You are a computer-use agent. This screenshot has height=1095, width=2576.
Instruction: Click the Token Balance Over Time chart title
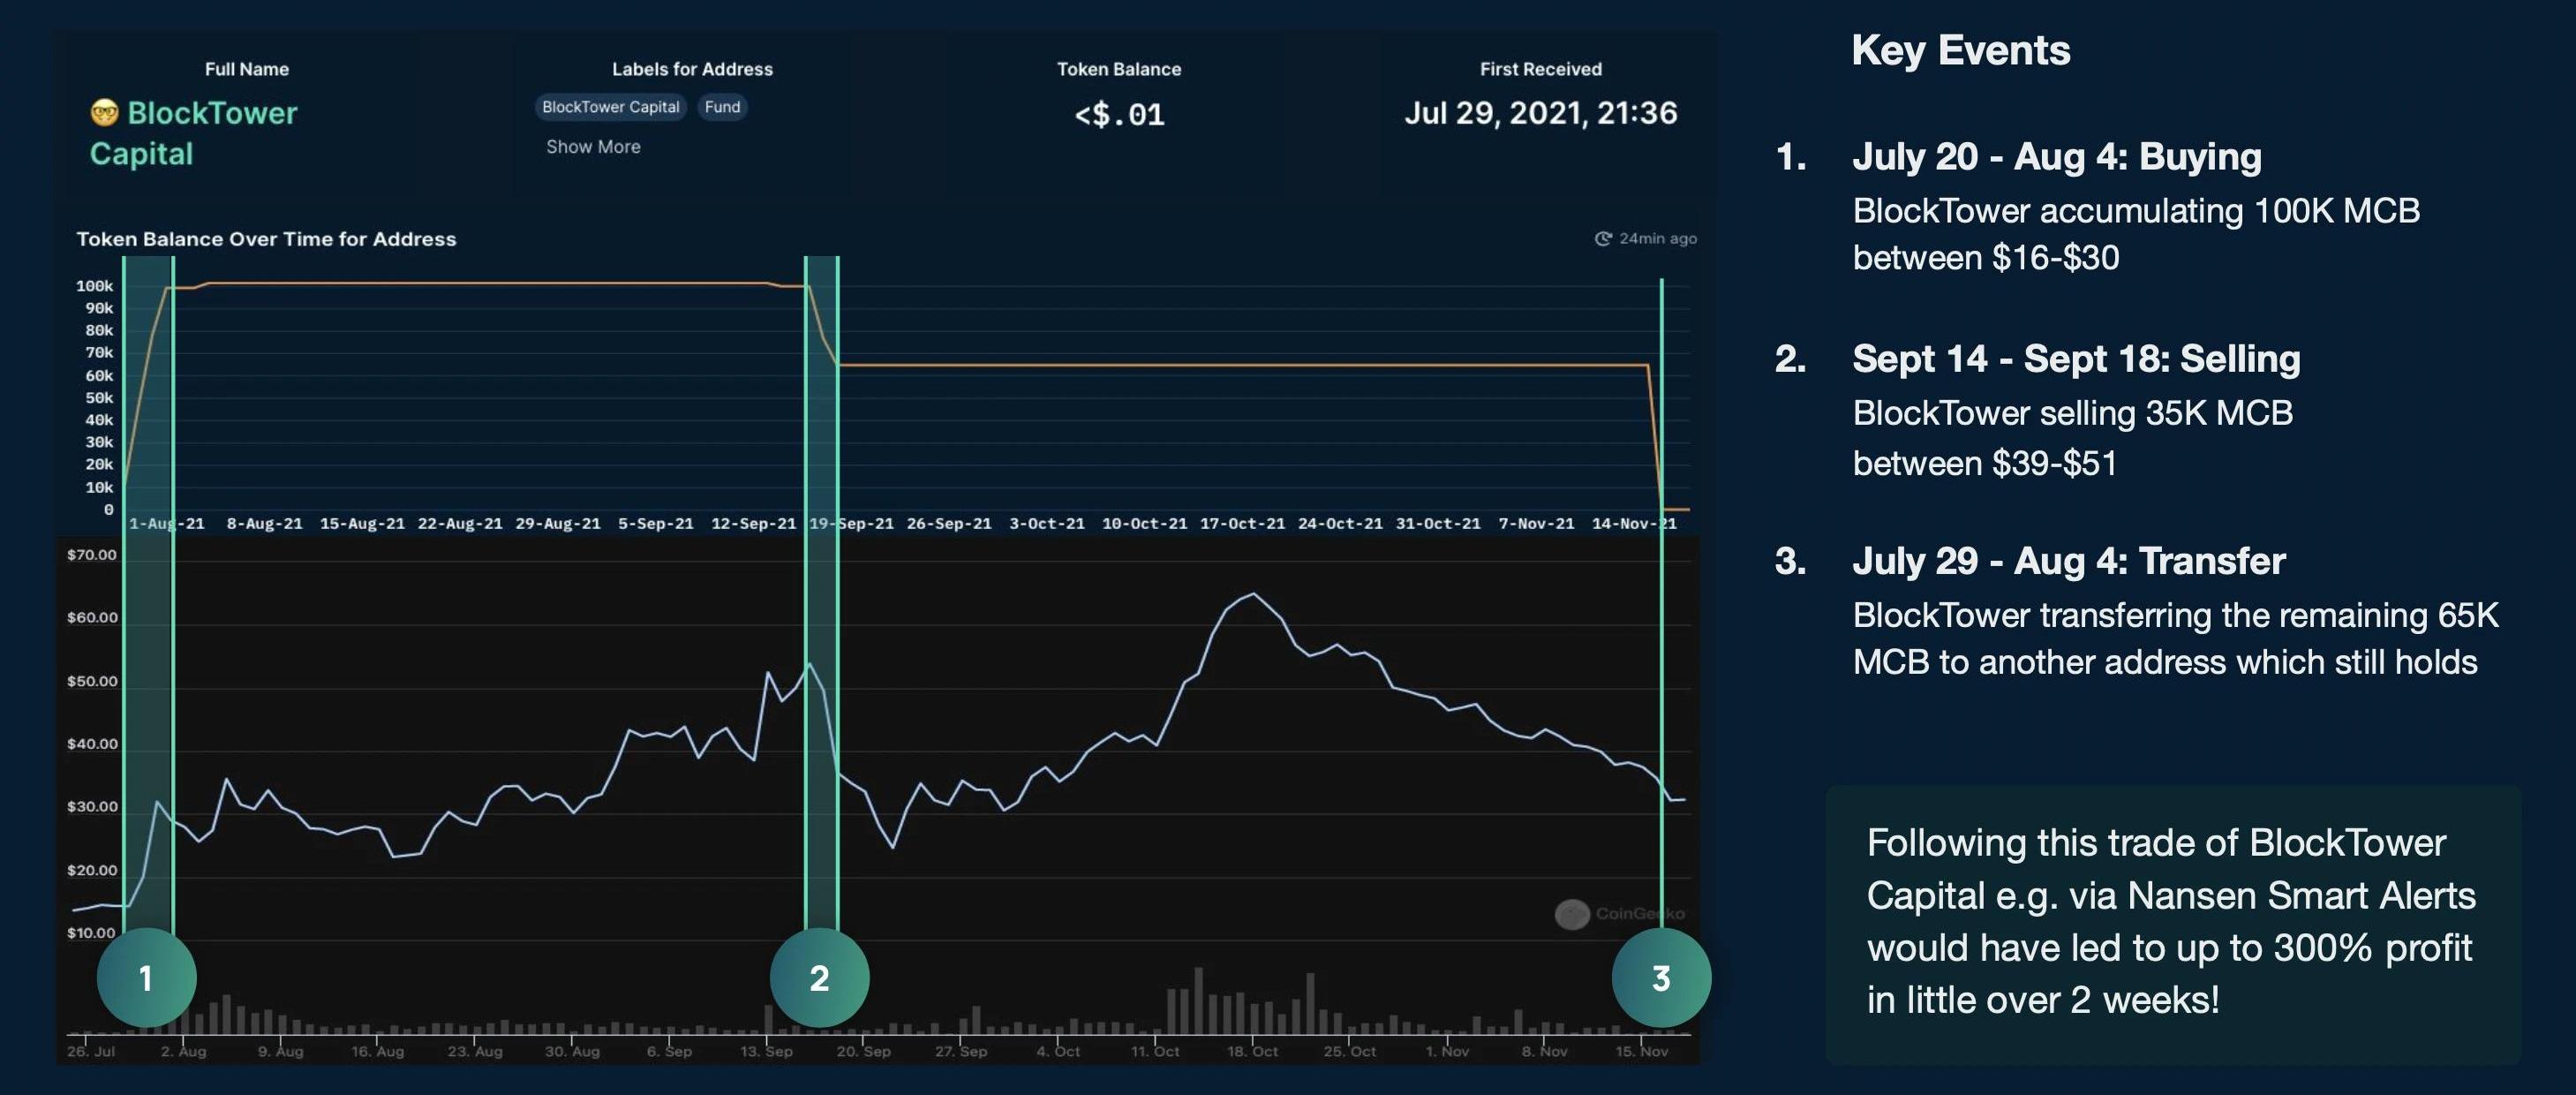point(266,239)
